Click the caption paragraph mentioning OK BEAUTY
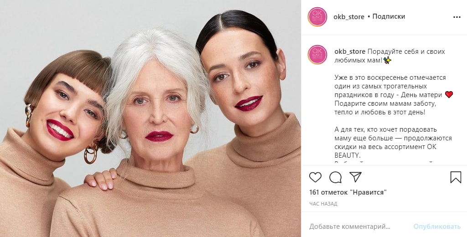 (393, 142)
